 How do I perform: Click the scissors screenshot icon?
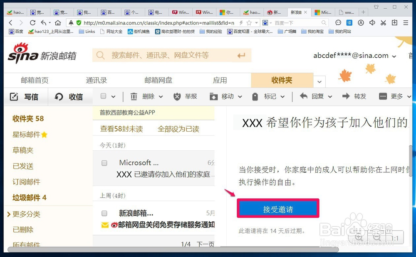coord(383,23)
